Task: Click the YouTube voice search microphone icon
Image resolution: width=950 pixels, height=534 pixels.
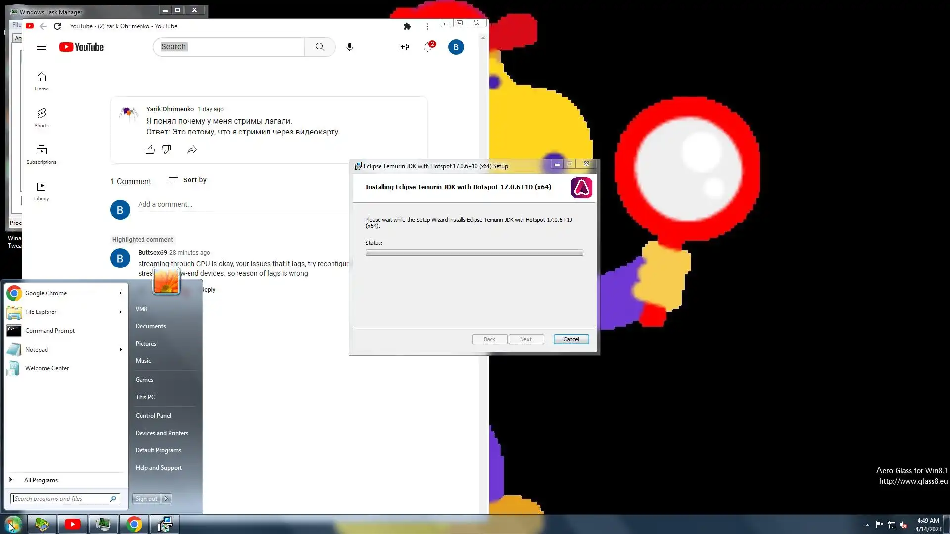Action: (x=350, y=47)
